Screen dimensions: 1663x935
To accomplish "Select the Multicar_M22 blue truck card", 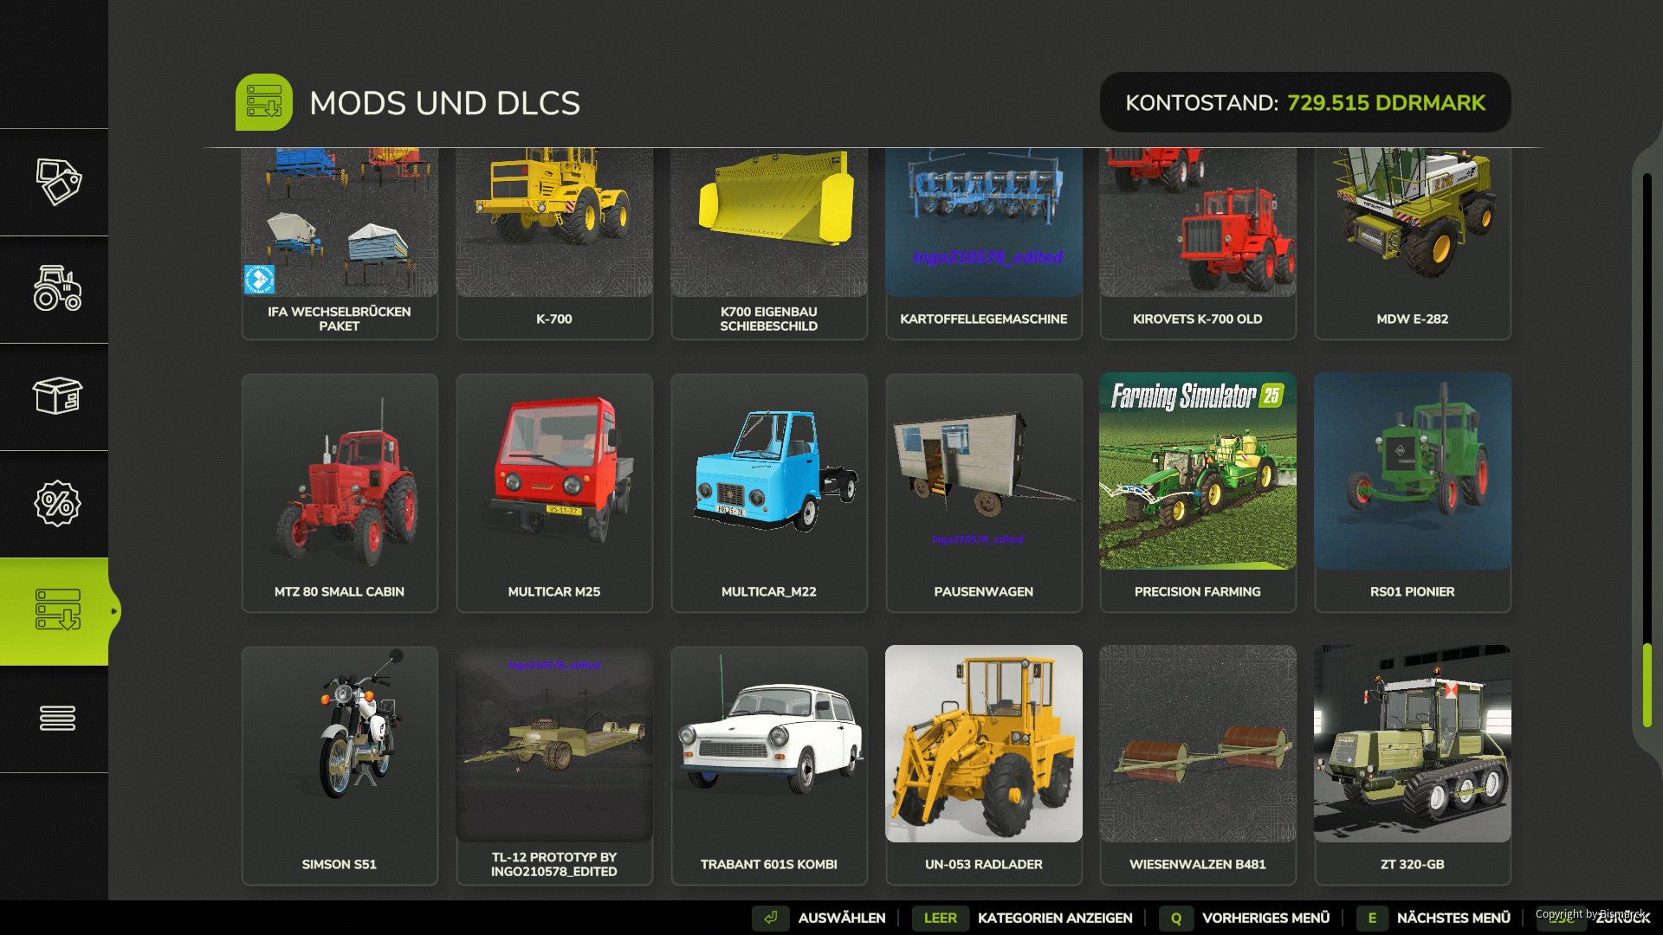I will (x=769, y=493).
